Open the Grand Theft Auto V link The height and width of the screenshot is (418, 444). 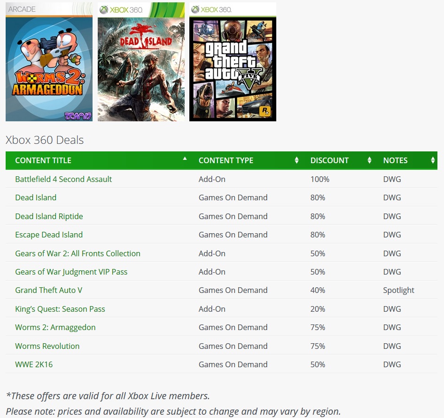pos(49,290)
